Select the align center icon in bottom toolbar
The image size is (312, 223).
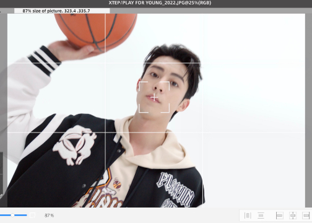293,216
